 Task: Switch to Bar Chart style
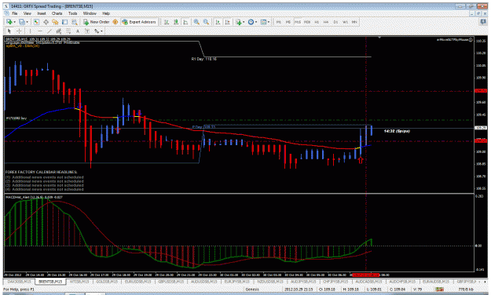click(x=167, y=22)
